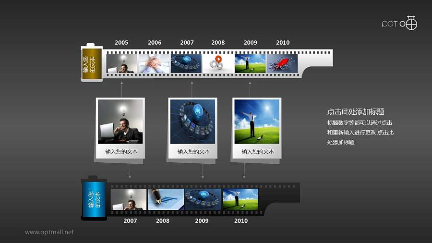Open the www.pptmall.net link
432x243 pixels.
(x=49, y=232)
